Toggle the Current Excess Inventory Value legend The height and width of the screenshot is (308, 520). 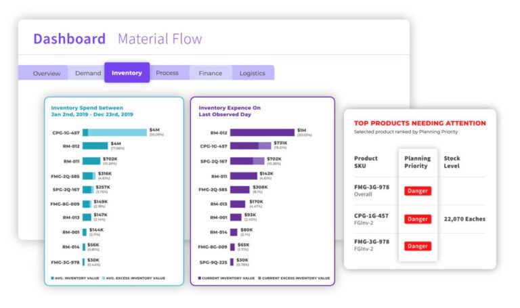click(259, 278)
